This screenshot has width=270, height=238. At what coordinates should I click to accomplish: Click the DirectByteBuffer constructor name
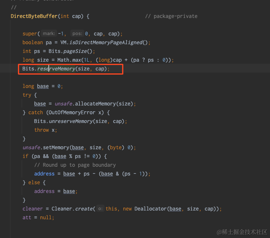34,16
